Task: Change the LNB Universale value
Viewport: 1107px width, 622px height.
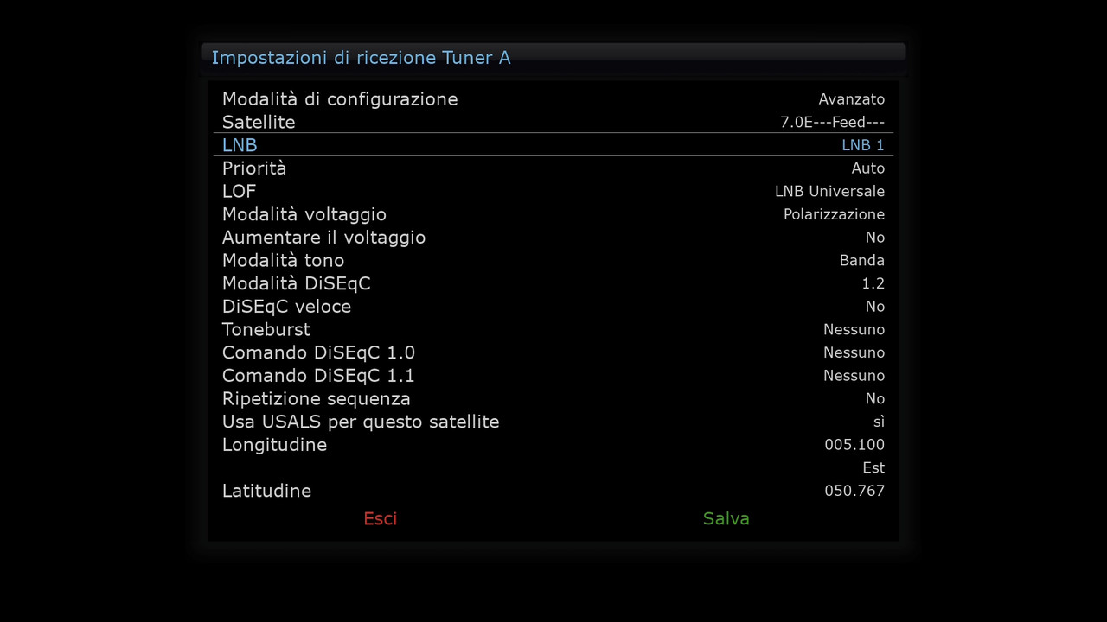Action: click(830, 191)
